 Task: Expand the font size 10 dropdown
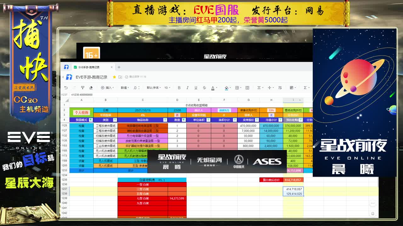tap(167, 88)
